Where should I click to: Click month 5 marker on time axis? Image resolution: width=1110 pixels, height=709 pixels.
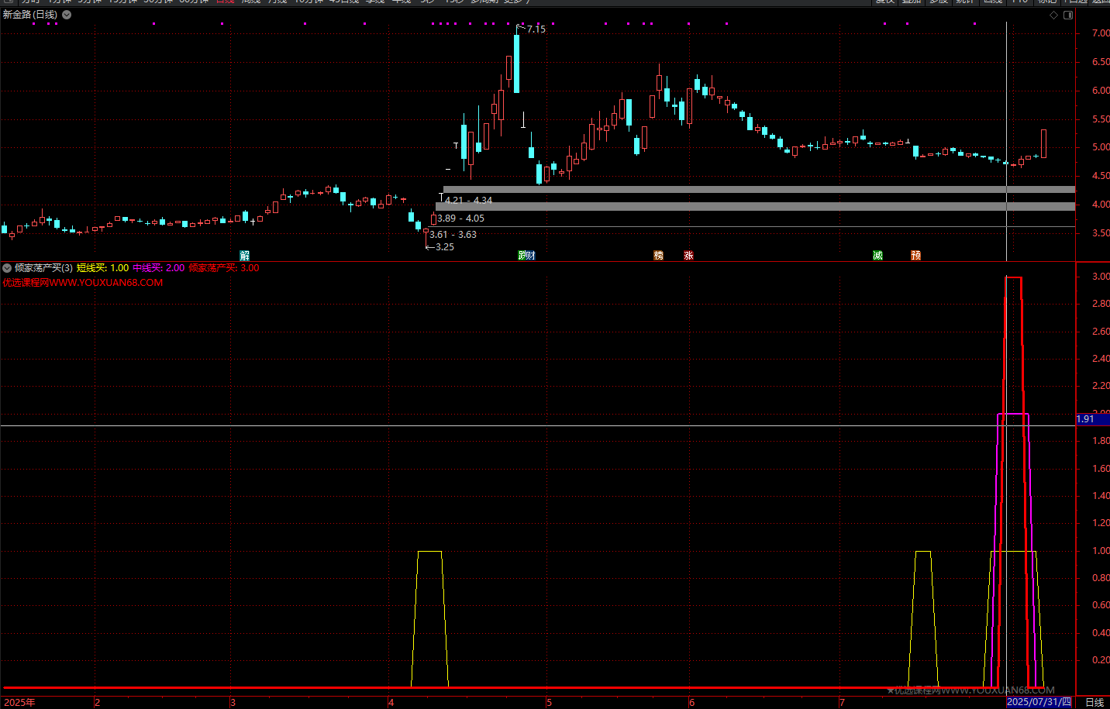point(549,702)
